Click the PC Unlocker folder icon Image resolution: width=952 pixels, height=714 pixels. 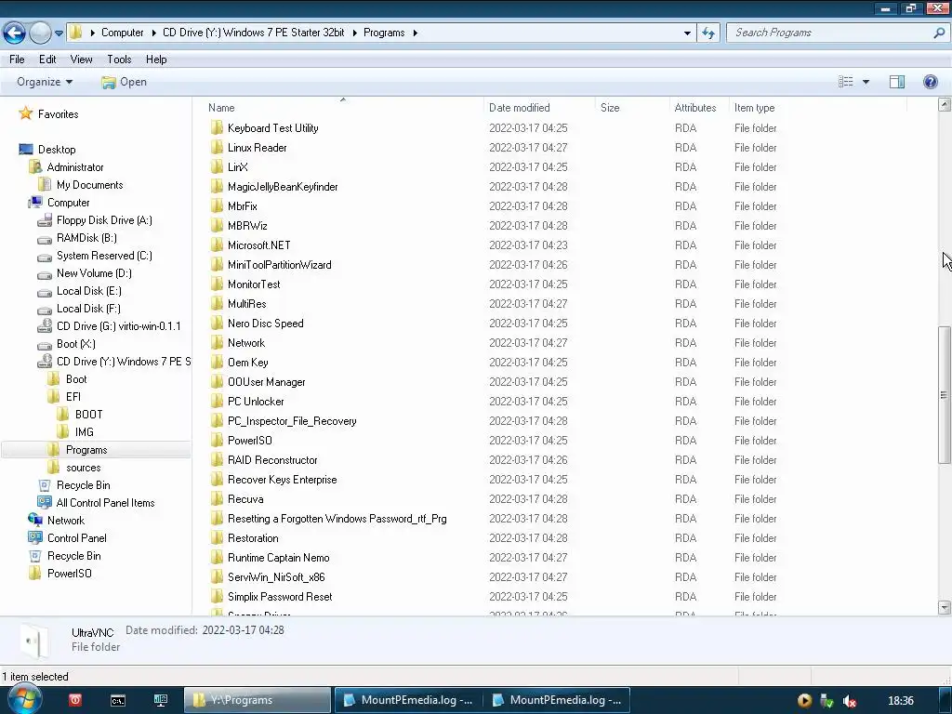click(217, 401)
